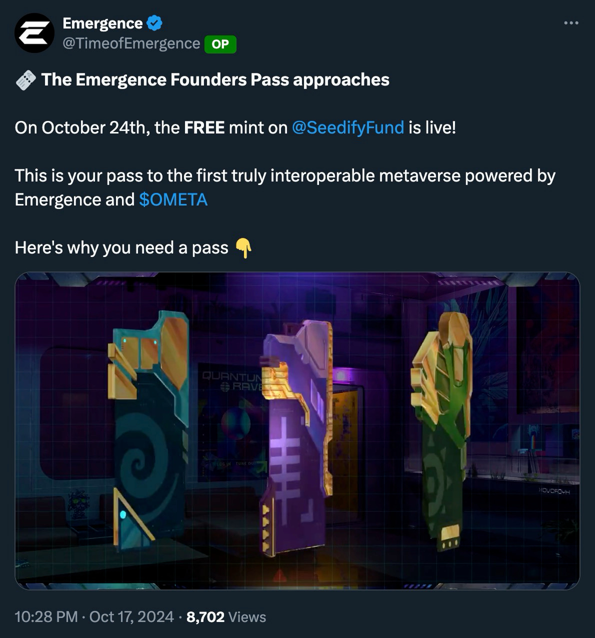Open the $OMETA cashtag link
Viewport: 595px width, 638px height.
click(x=173, y=199)
